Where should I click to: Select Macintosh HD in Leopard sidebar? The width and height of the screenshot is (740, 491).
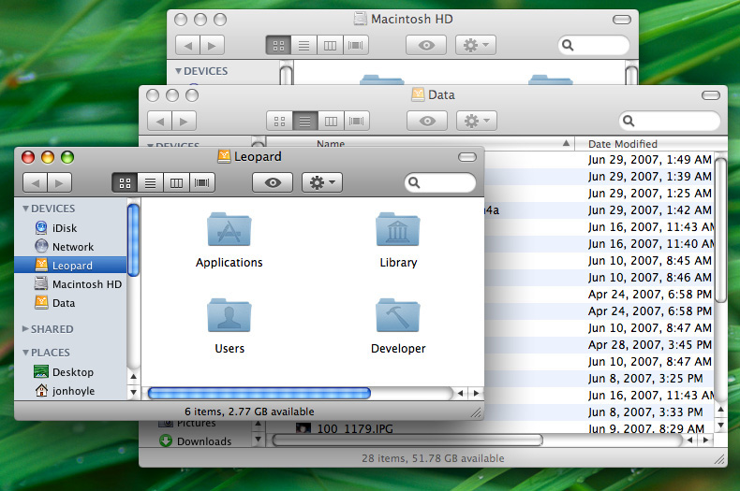(70, 284)
